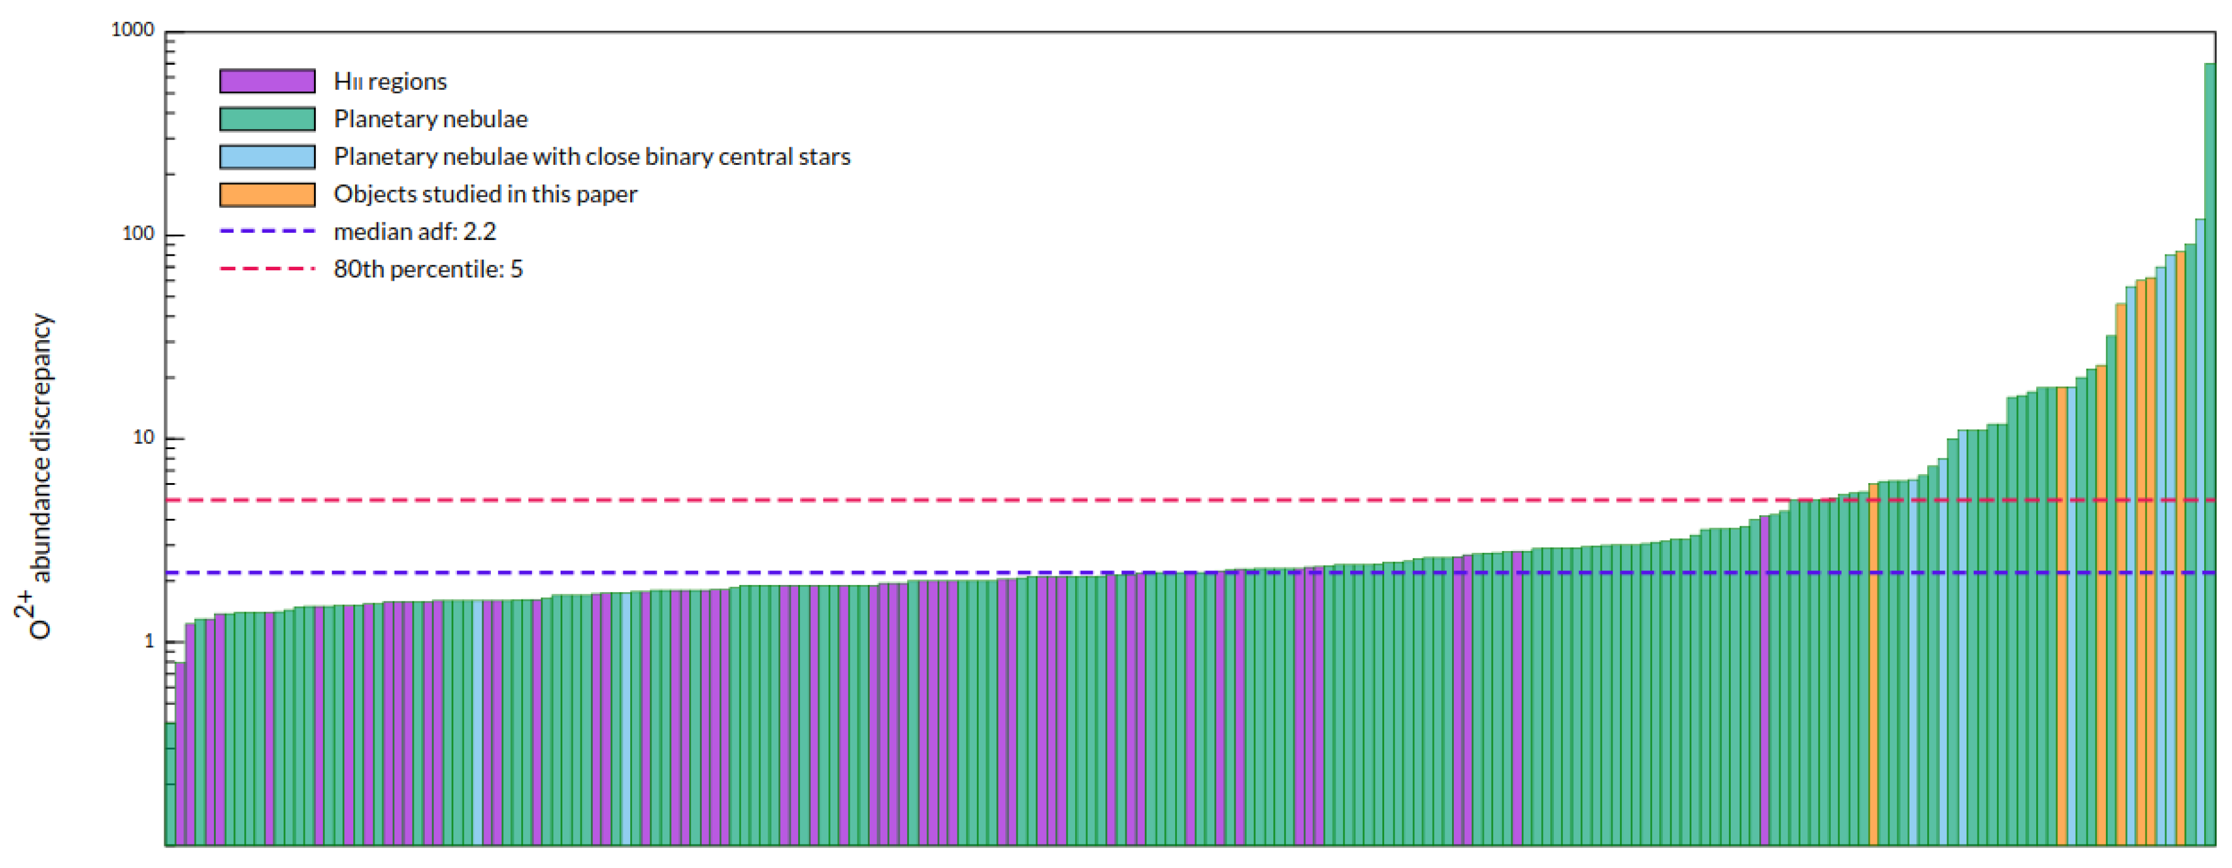Click the purple HII regions legend swatch
The width and height of the screenshot is (2232, 868).
[x=267, y=81]
